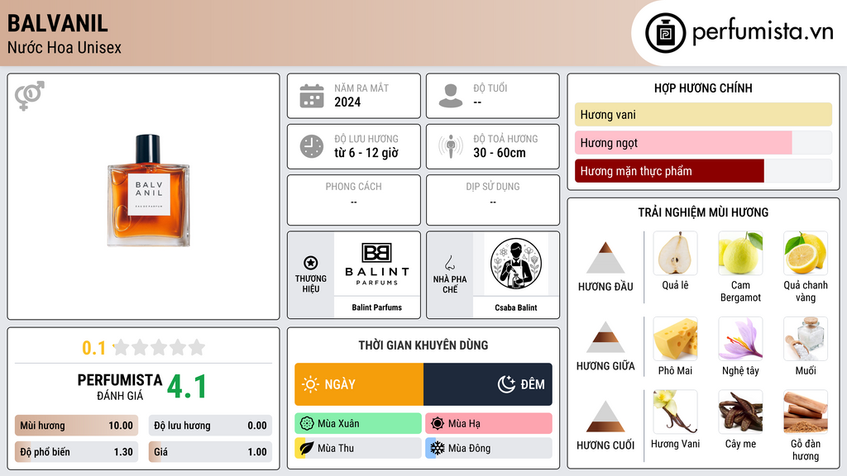The image size is (847, 476).
Task: Open the Csaba Balint perfumer link
Action: pos(516,307)
